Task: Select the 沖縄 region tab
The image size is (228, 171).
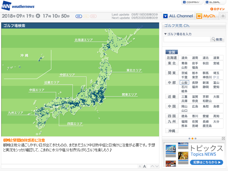Action: point(172,131)
